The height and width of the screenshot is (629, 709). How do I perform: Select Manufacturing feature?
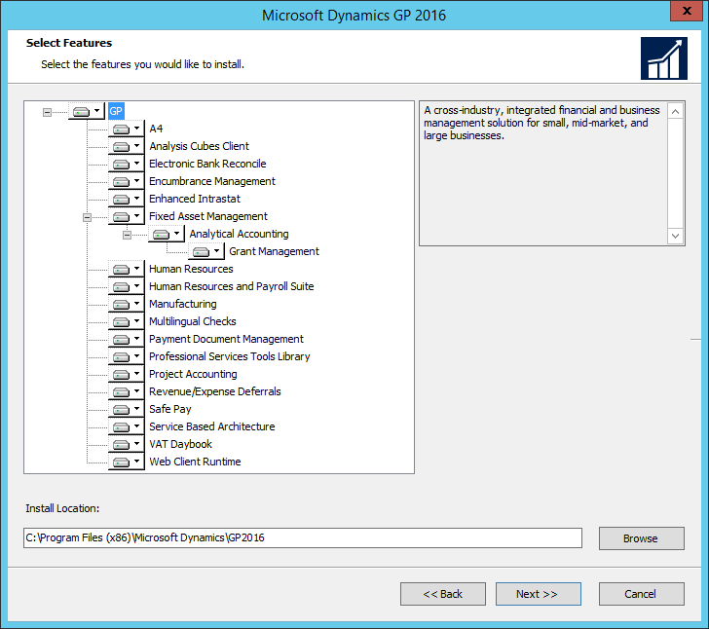[183, 304]
